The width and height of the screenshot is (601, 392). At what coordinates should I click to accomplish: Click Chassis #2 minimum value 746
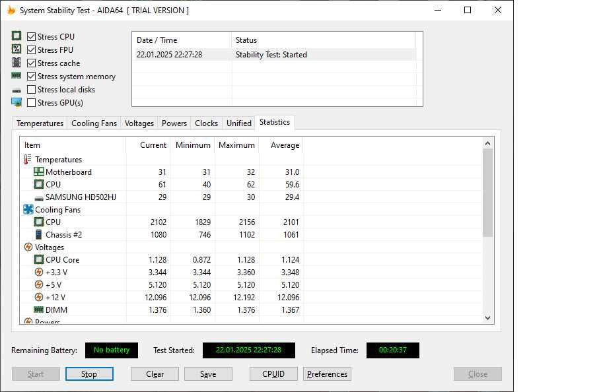[205, 234]
